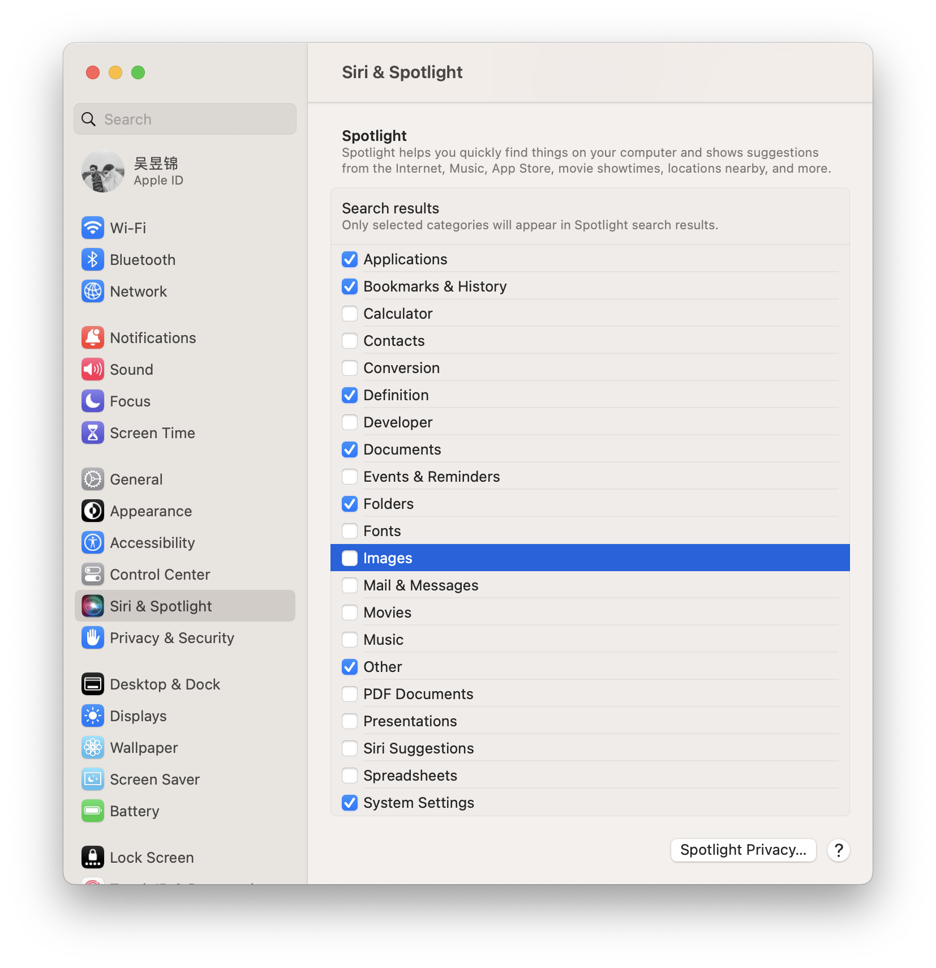Uncheck the Applications checkbox

[x=350, y=259]
